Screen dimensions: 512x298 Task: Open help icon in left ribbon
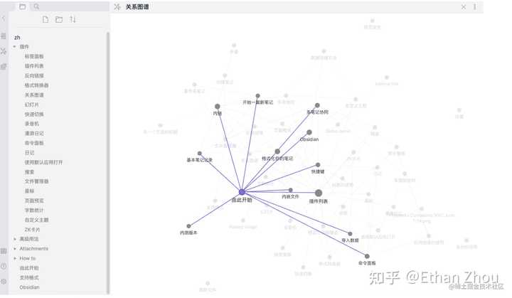[4, 266]
